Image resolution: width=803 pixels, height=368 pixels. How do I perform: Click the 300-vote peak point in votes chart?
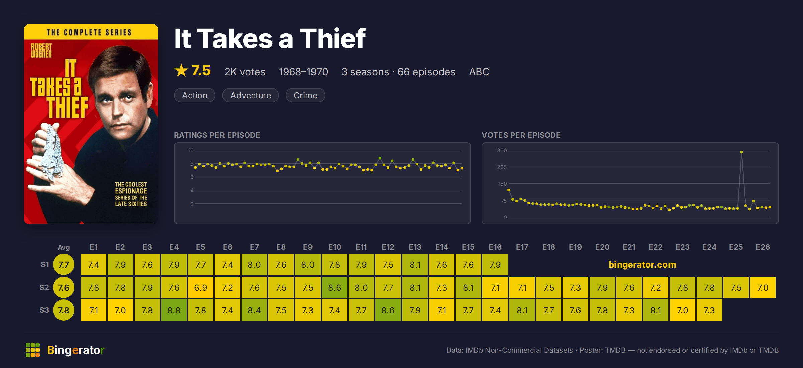pos(742,152)
